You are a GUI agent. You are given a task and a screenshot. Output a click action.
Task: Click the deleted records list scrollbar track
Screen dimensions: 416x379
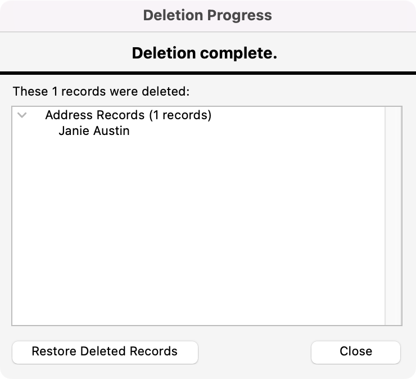click(392, 214)
